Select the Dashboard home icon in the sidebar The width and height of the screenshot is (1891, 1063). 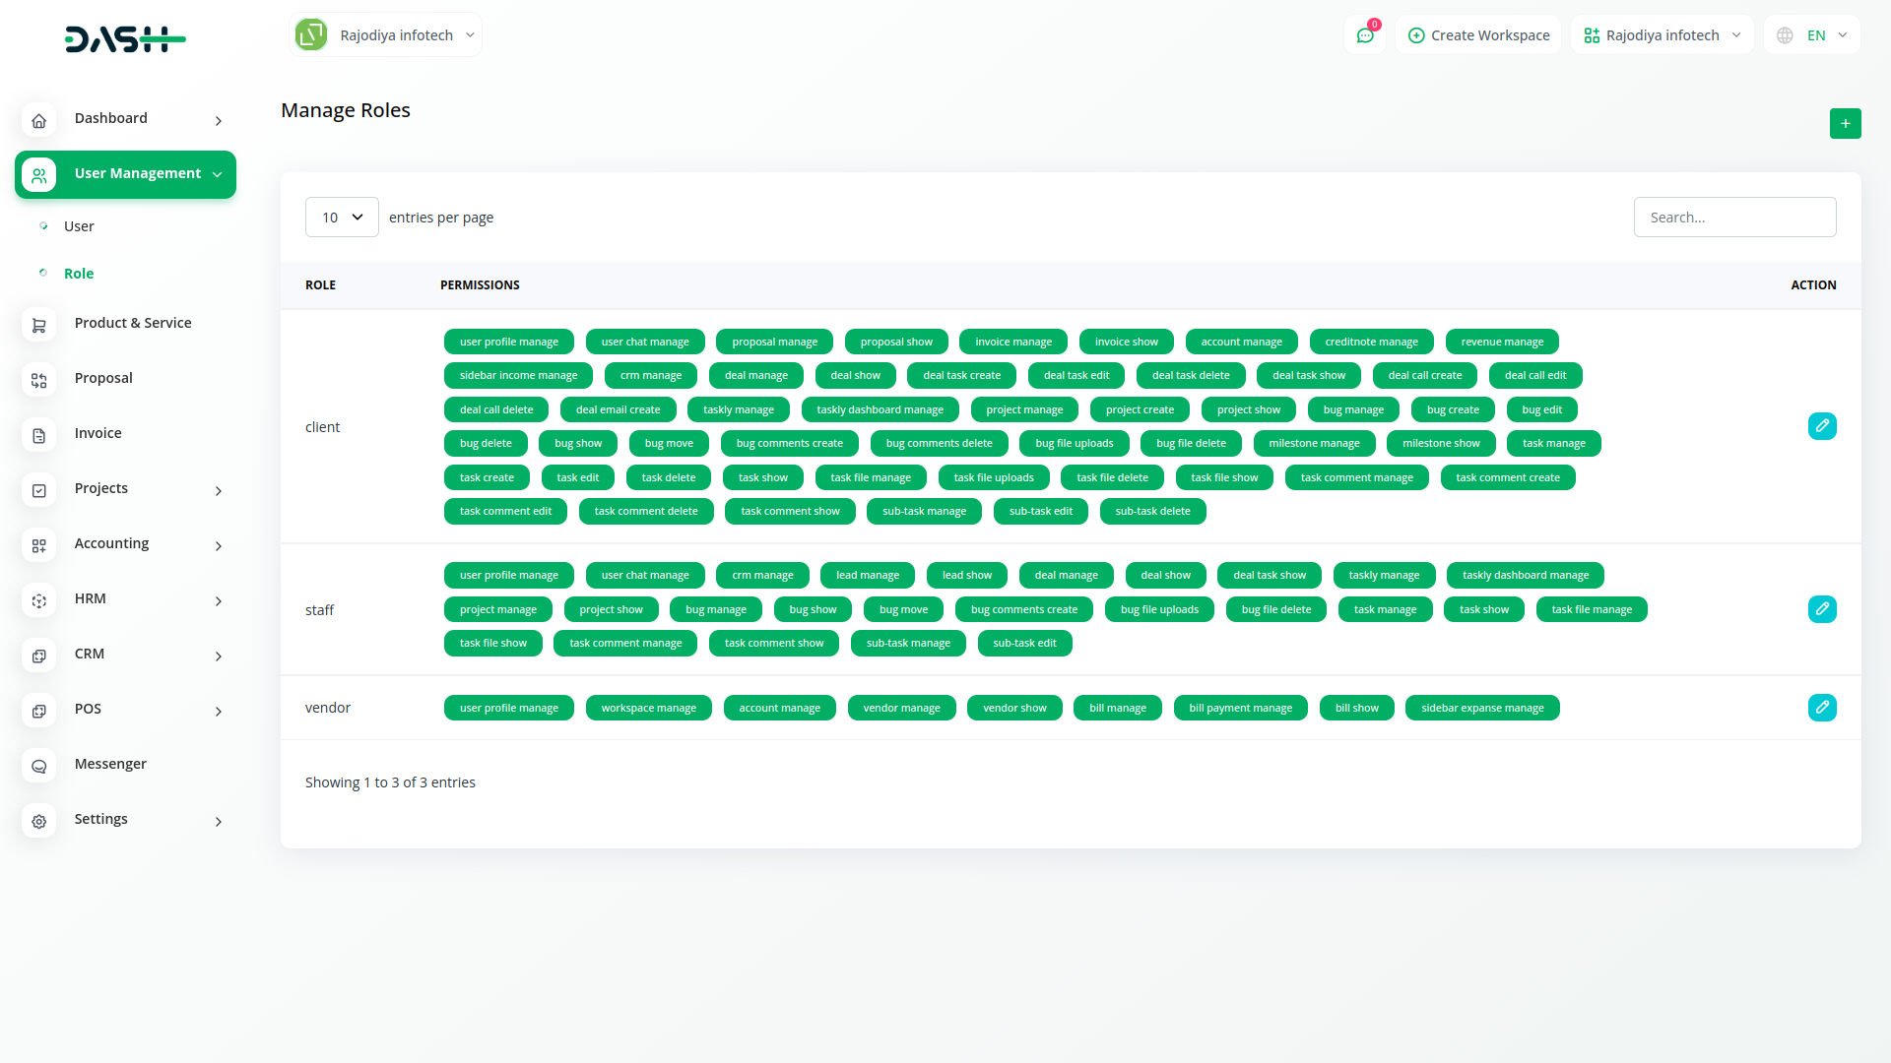38,120
